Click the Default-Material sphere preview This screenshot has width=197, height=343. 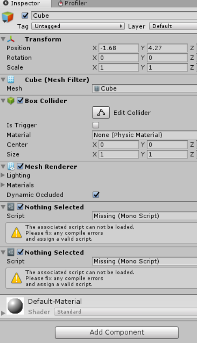[15, 306]
